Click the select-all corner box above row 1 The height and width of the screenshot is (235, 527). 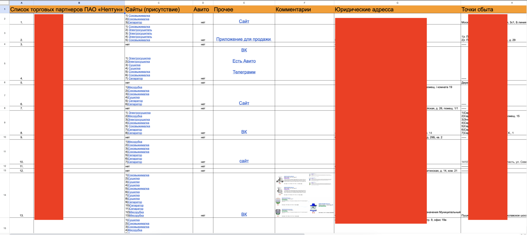coord(5,3)
